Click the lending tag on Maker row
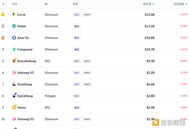Viewport: 189px width, 129px height. (x=77, y=26)
